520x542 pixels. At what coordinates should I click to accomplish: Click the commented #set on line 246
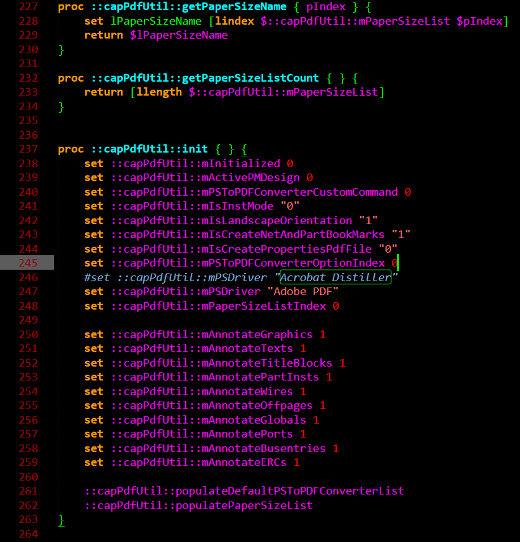[x=97, y=277]
